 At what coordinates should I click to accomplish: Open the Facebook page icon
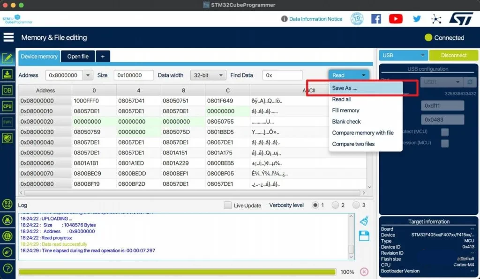pyautogui.click(x=376, y=19)
